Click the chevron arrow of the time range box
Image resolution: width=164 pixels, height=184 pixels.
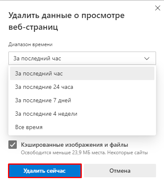pyautogui.click(x=147, y=58)
